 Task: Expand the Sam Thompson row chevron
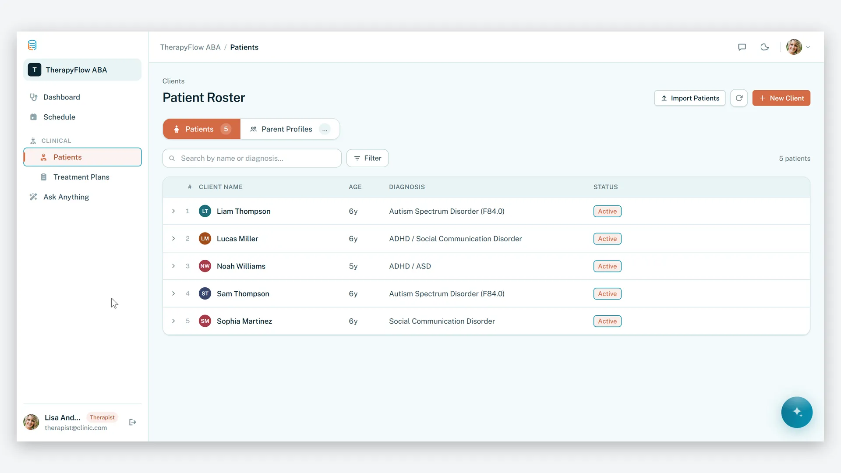(x=173, y=293)
